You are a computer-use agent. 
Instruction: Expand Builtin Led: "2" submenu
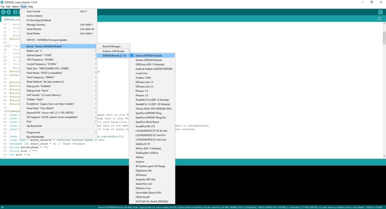pos(58,51)
